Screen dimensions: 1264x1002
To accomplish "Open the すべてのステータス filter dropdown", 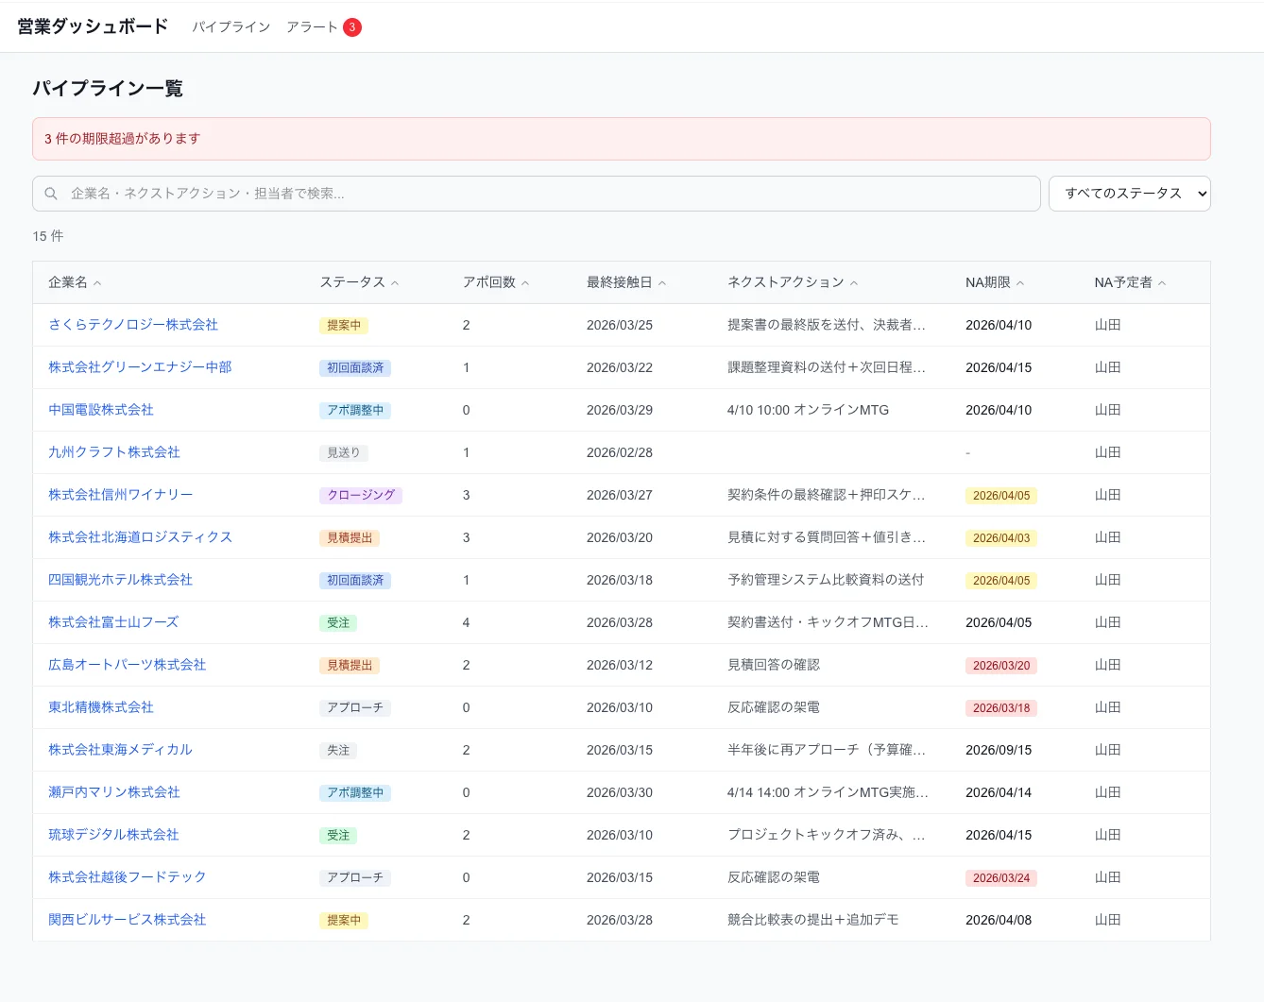I will point(1129,194).
